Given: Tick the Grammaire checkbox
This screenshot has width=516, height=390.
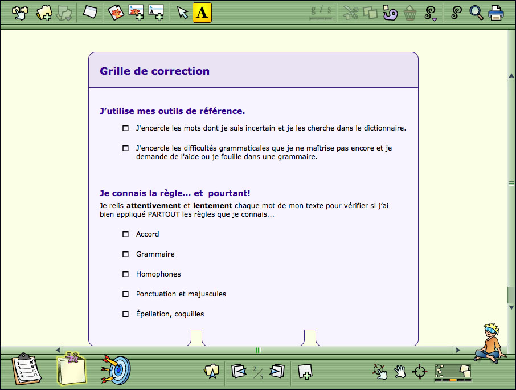Looking at the screenshot, I should 125,254.
